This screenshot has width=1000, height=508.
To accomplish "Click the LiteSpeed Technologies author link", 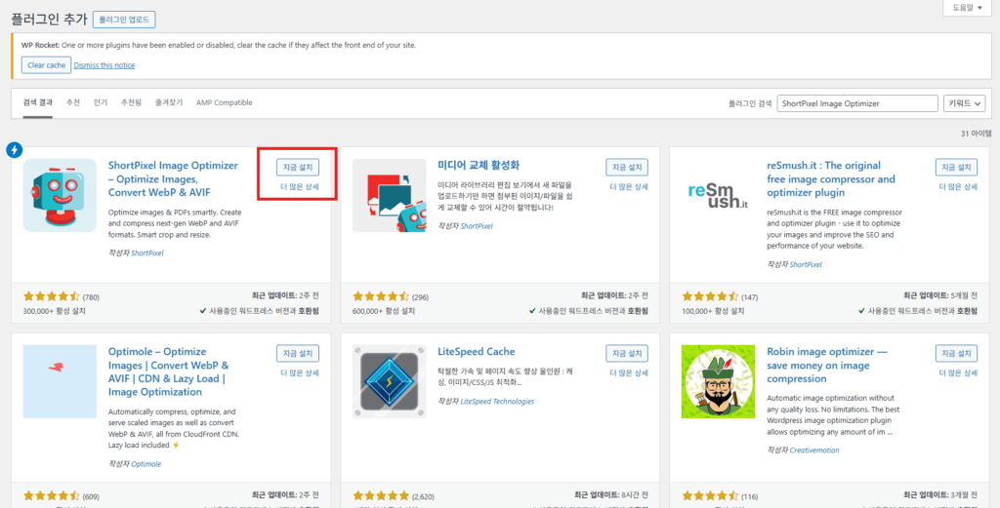I will 497,402.
